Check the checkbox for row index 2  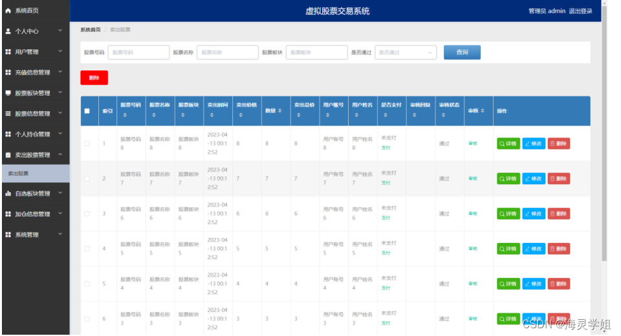(x=87, y=178)
